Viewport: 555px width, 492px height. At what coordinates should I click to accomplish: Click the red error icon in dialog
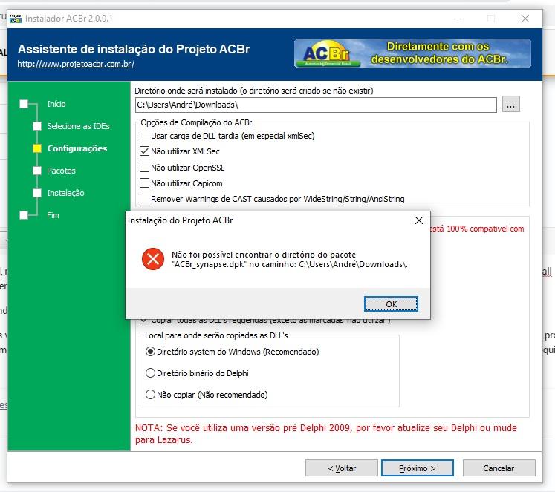[153, 259]
